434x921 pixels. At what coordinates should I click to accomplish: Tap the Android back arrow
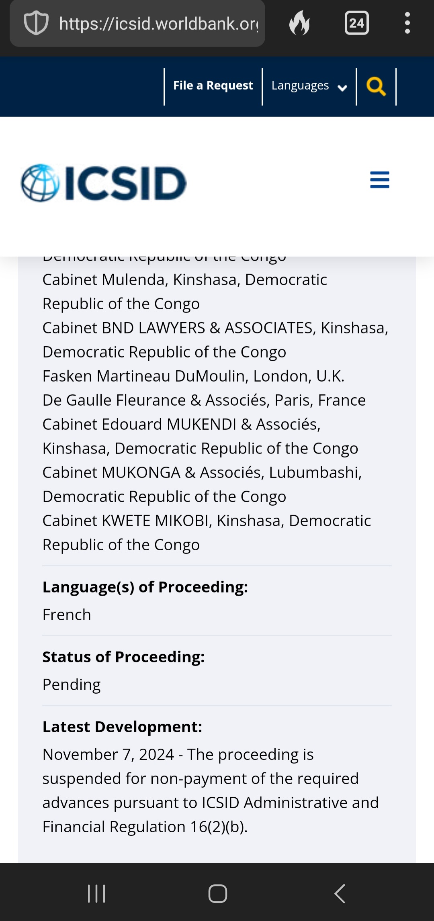340,894
